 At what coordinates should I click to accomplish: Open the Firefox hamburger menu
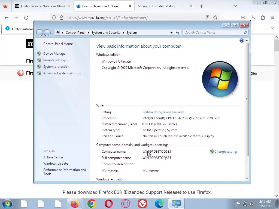click(x=272, y=17)
